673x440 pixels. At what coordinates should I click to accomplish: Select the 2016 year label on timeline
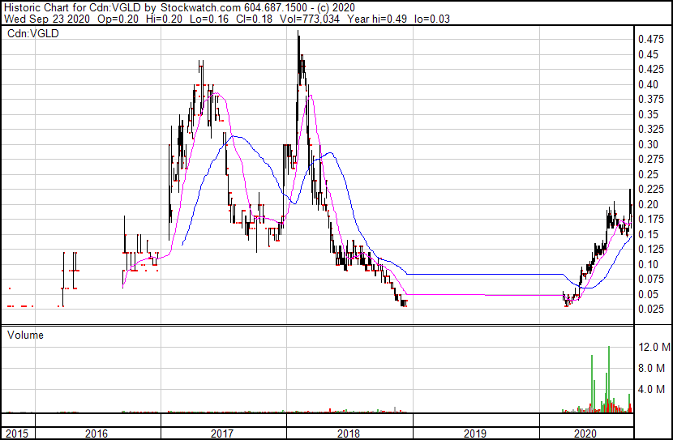click(97, 434)
